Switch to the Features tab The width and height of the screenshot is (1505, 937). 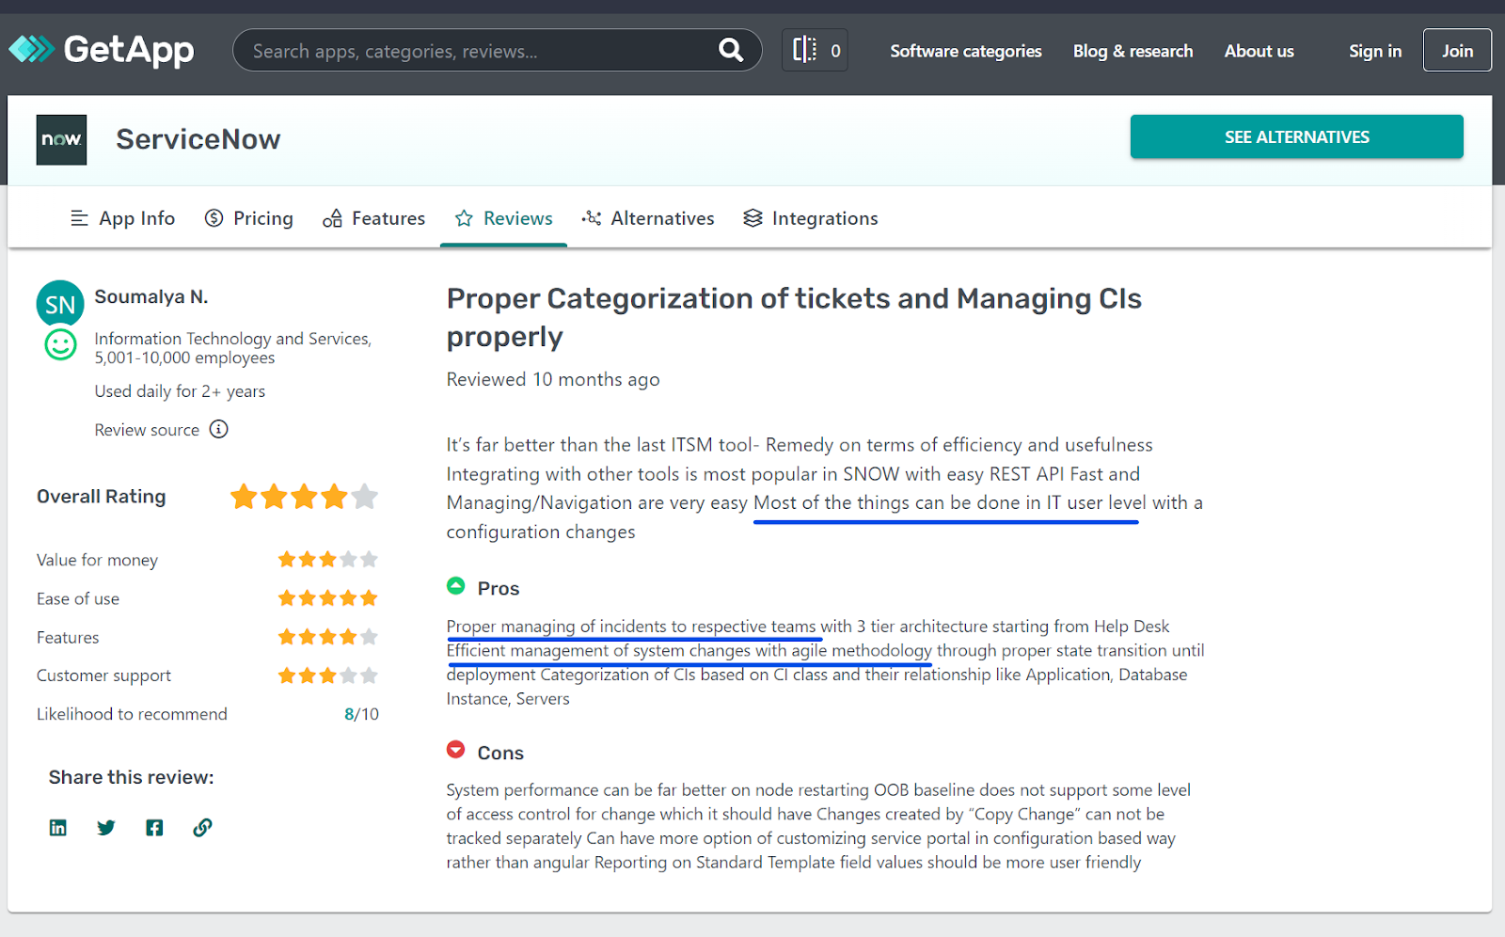374,218
